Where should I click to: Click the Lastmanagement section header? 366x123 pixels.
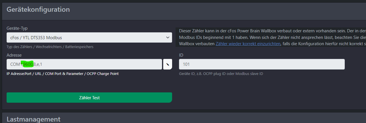click(33, 119)
